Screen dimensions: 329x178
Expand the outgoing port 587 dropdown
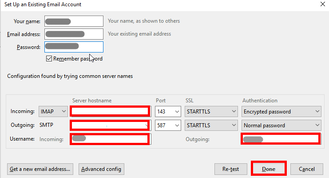pyautogui.click(x=168, y=125)
